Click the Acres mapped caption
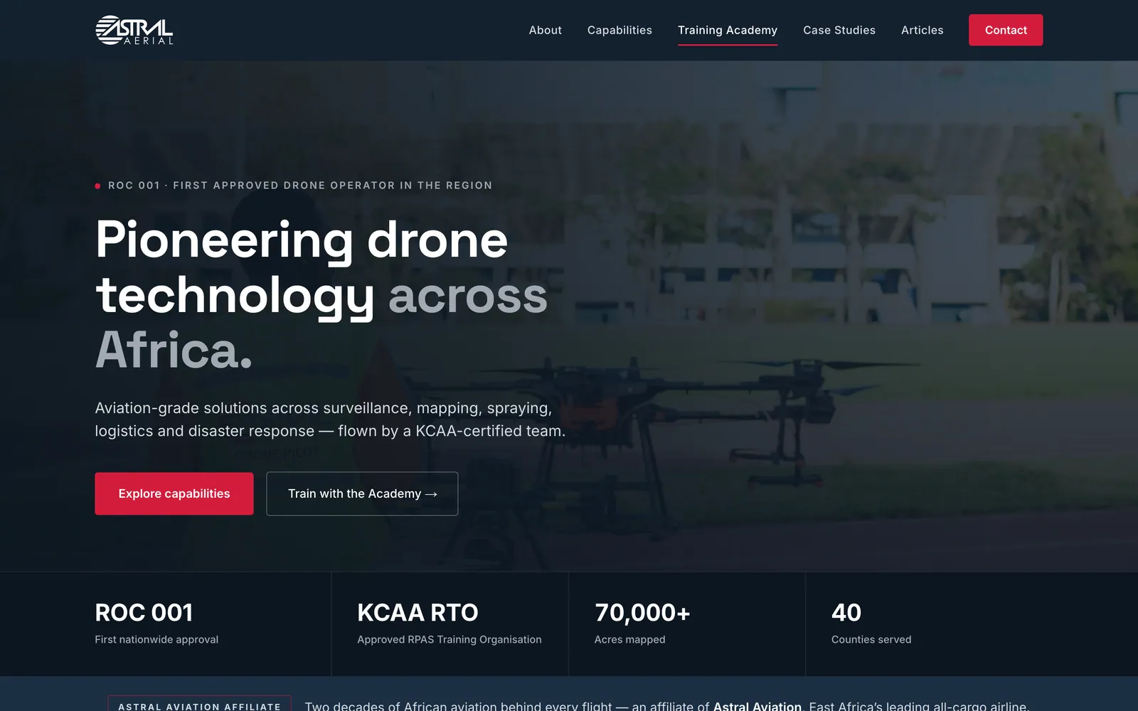 point(629,639)
